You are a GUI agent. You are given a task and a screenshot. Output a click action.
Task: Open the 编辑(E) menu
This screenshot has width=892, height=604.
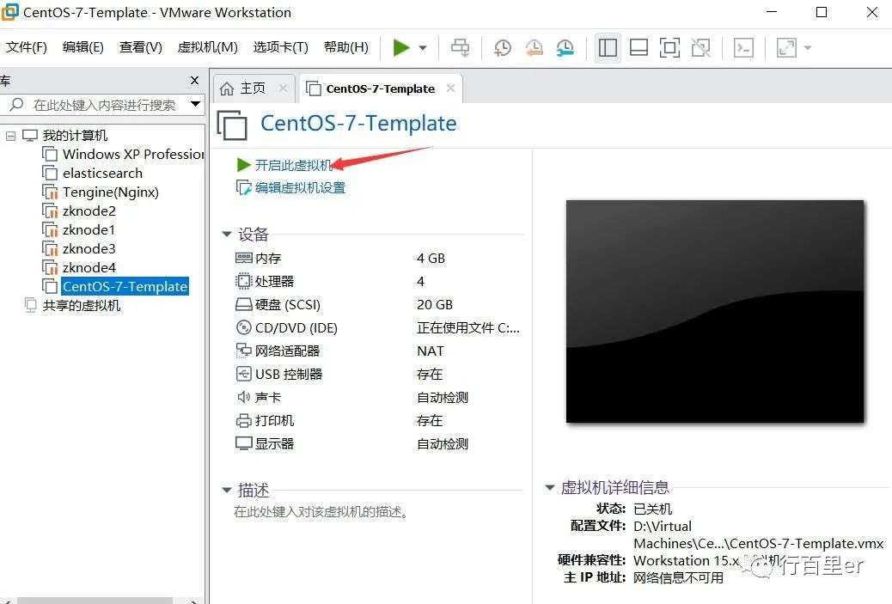pos(83,47)
